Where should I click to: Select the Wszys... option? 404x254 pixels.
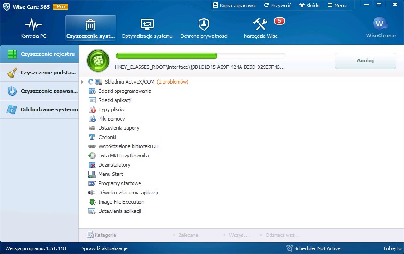239,235
